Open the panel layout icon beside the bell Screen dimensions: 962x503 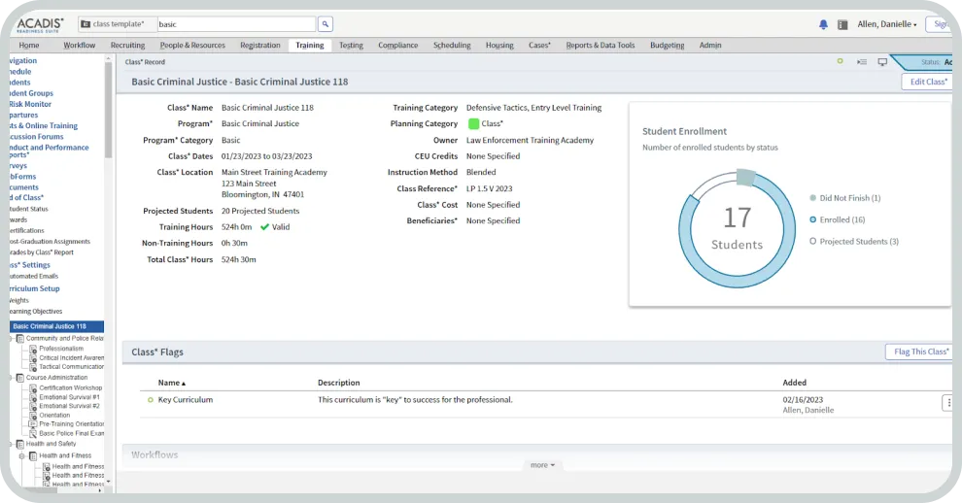click(842, 24)
